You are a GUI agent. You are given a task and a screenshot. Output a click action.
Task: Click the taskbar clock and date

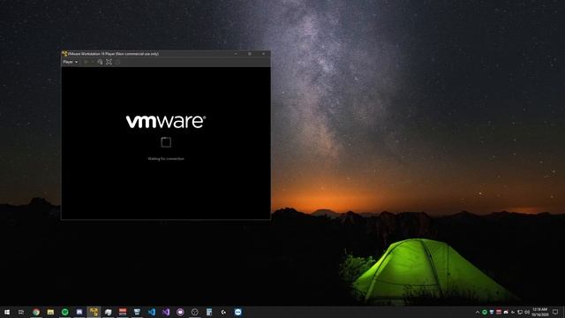pos(539,312)
